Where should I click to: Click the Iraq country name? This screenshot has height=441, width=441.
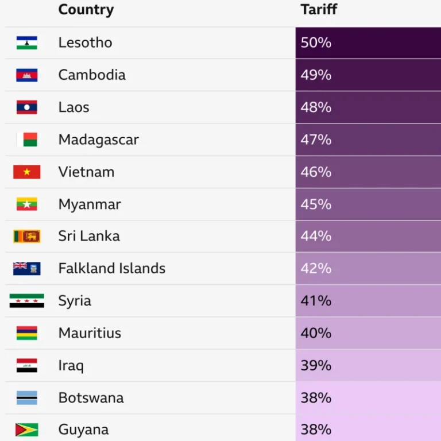coord(71,366)
